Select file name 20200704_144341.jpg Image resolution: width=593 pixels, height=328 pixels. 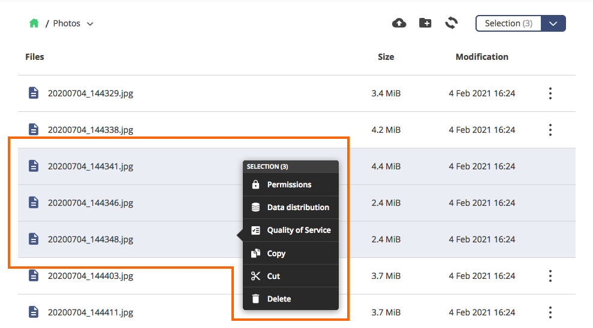point(91,166)
